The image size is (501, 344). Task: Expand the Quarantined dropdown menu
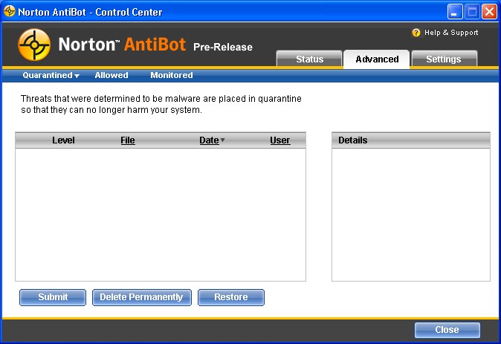pos(51,75)
